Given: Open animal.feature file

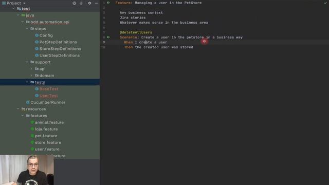Looking at the screenshot, I should (x=49, y=122).
